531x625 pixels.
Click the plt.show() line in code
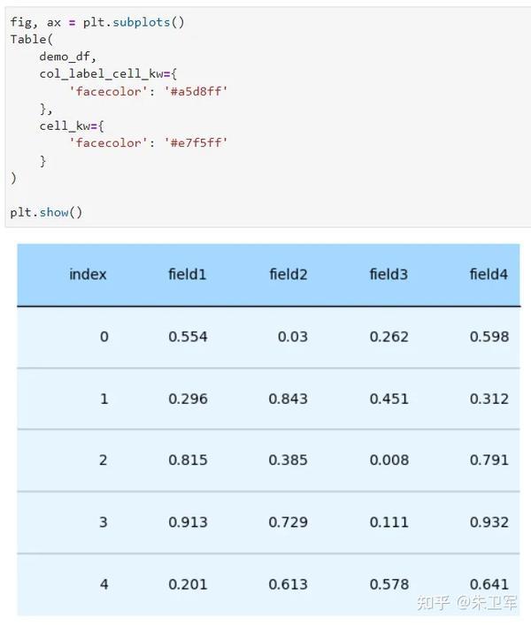coord(46,212)
